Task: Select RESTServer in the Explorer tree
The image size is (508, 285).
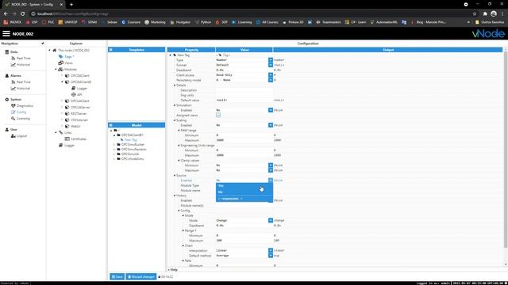Action: 79,114
